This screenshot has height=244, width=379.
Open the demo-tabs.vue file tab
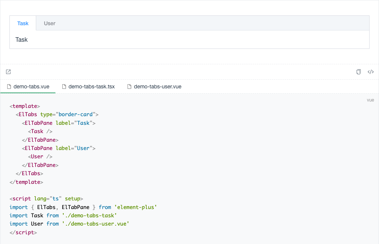[x=28, y=86]
